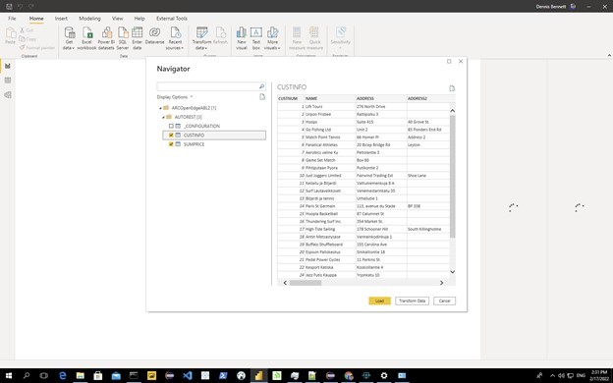Image resolution: width=613 pixels, height=383 pixels.
Task: Collapse the ARCOpenEdgeABL2 tree node
Action: pos(160,108)
